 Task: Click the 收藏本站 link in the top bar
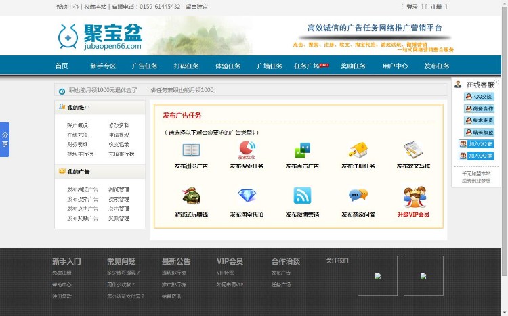pyautogui.click(x=96, y=7)
